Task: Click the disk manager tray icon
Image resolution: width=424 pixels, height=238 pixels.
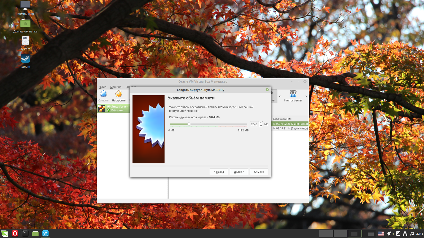Action: 398,234
